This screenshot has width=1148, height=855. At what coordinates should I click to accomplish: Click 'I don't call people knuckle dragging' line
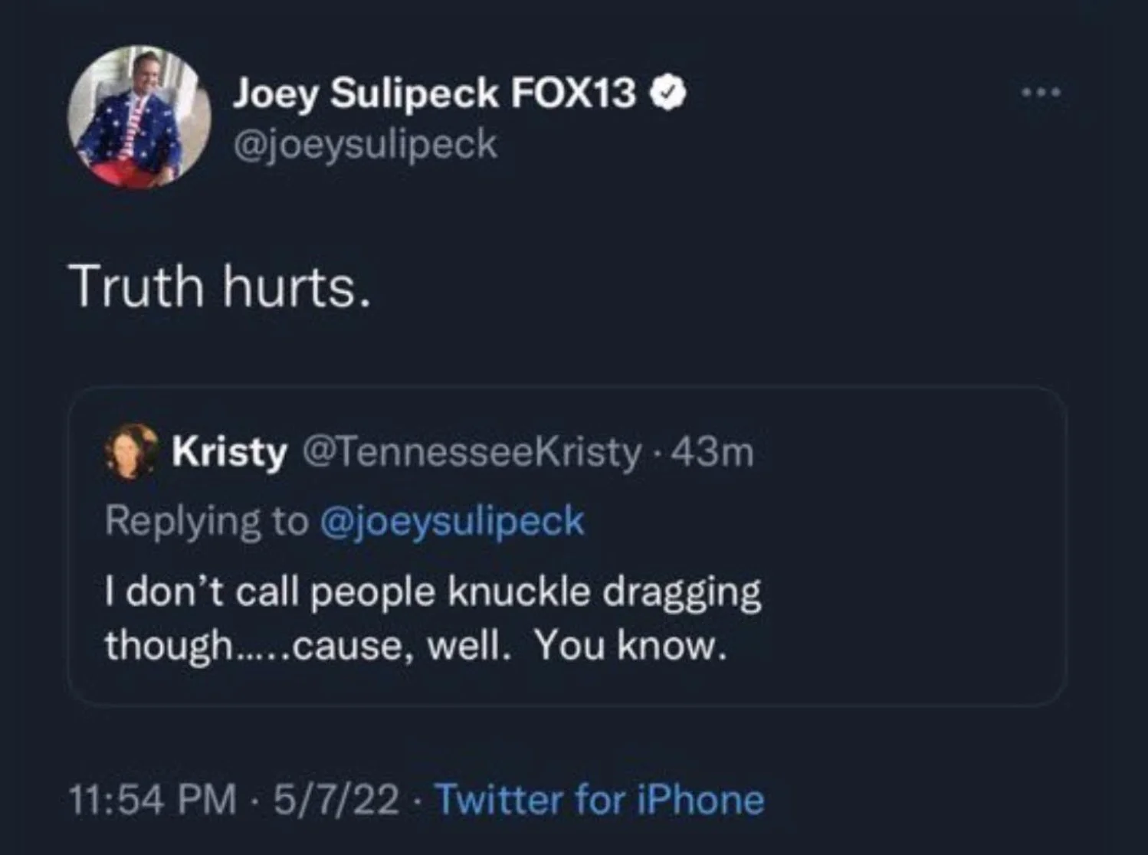[x=433, y=592]
